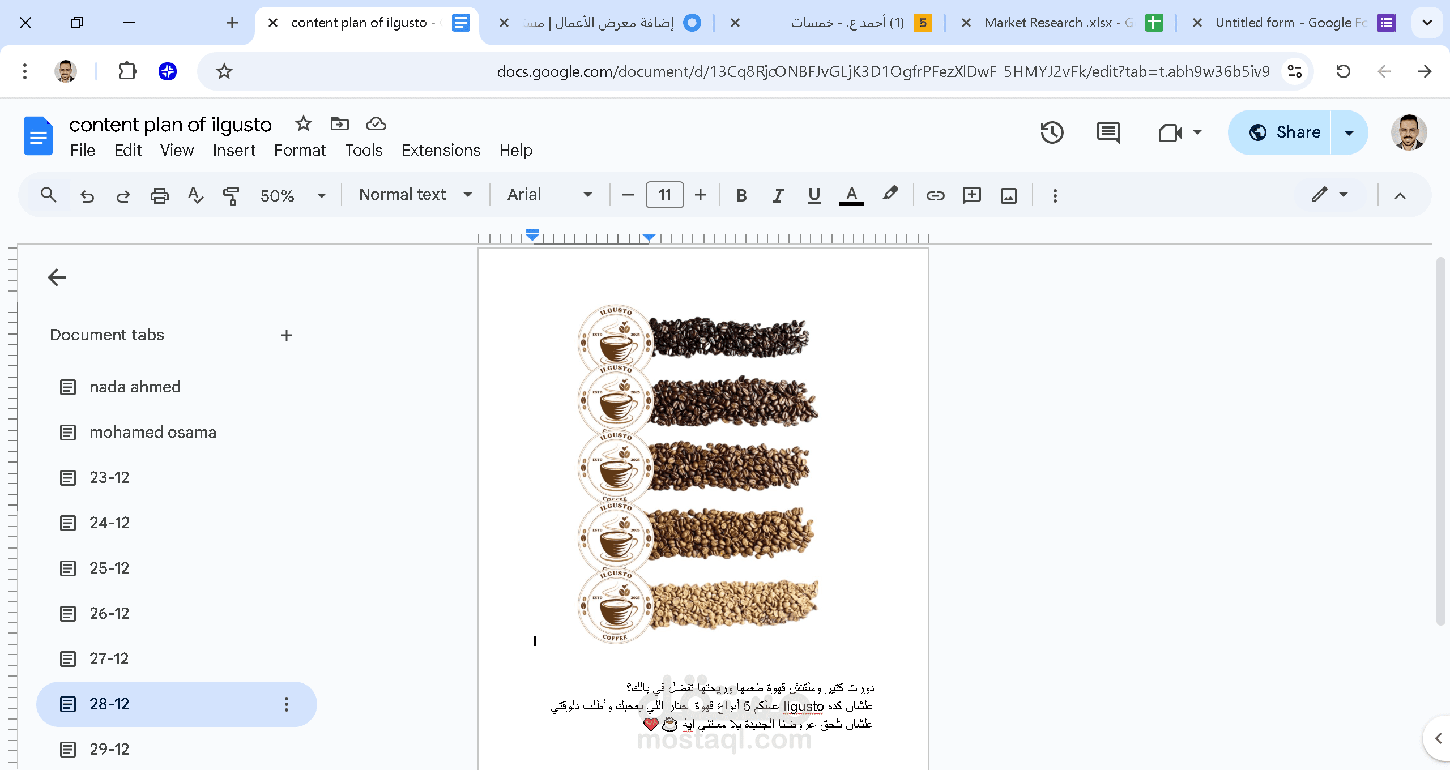This screenshot has width=1450, height=770.
Task: Increase the font size
Action: [701, 195]
